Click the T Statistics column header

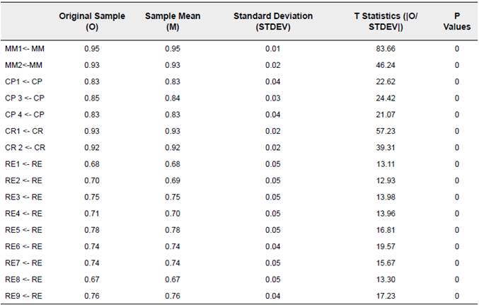pyautogui.click(x=386, y=20)
